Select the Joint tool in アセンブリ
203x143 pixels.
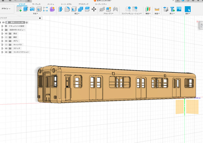[102, 9]
